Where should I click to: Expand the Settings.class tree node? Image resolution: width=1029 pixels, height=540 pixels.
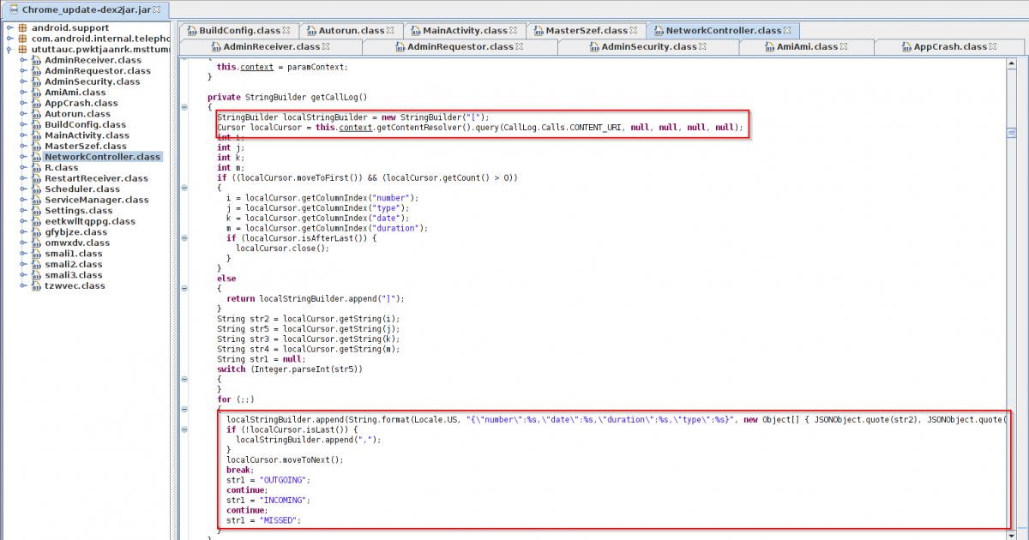[24, 211]
